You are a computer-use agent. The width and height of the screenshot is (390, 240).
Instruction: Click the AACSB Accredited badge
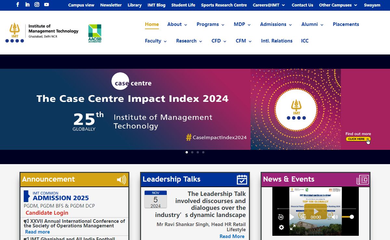point(95,34)
